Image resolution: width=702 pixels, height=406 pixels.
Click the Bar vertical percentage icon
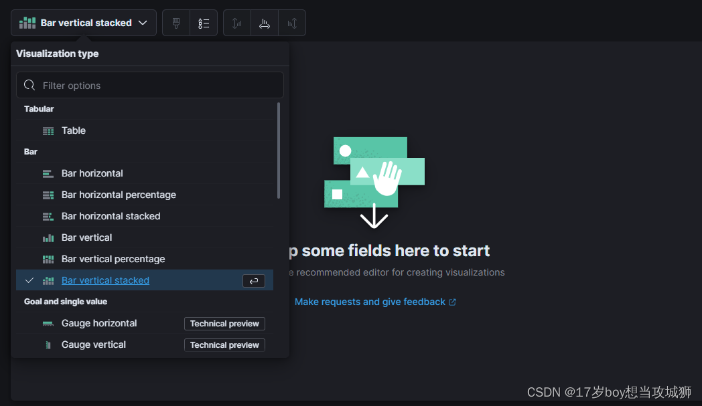pos(48,260)
